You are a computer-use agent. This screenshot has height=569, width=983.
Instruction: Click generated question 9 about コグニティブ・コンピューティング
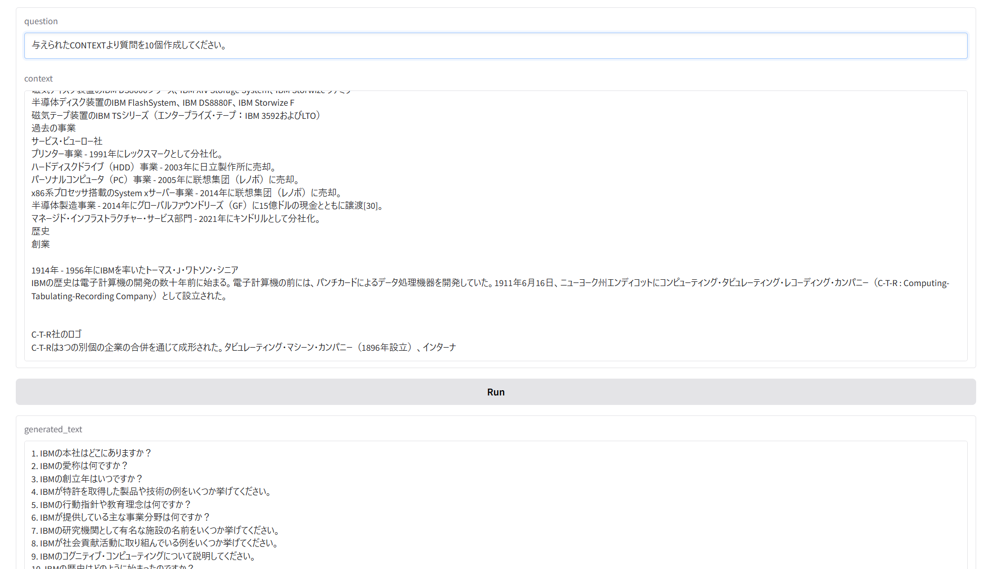144,556
